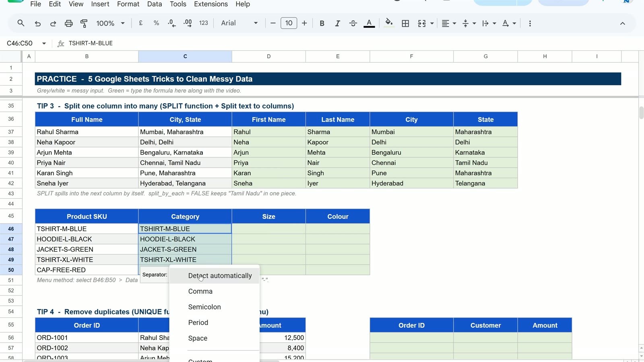Select column C header
Screen dimensions: 644x362
[185, 56]
